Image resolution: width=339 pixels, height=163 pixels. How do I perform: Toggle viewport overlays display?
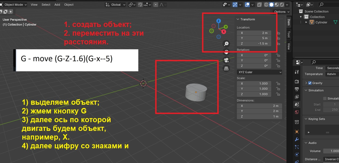tap(247, 5)
